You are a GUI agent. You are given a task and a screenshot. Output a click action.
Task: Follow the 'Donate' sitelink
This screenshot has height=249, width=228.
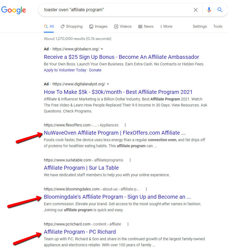click(x=95, y=70)
